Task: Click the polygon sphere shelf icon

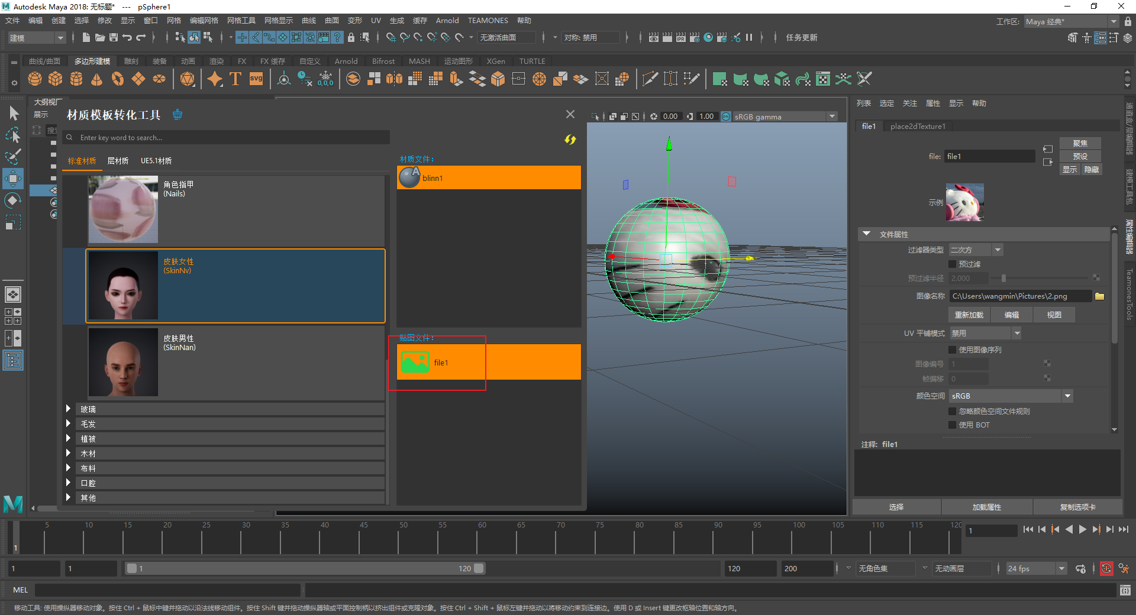Action: (35, 79)
